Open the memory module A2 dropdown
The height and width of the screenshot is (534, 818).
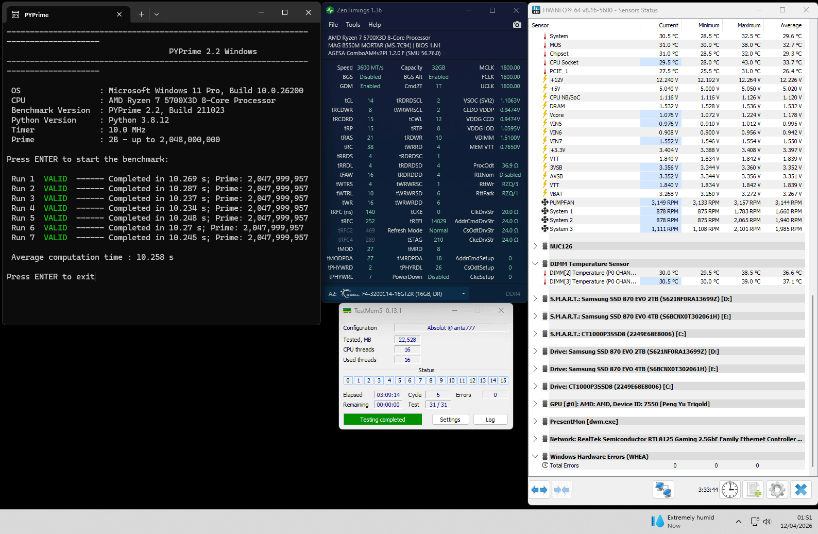464,294
